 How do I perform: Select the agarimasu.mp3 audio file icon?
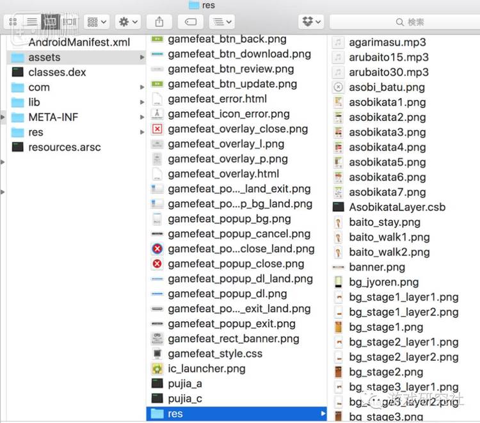339,42
